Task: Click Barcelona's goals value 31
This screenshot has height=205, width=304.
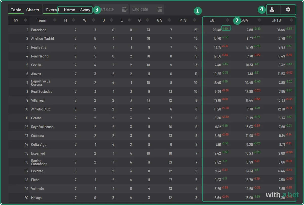Action: [x=148, y=30]
